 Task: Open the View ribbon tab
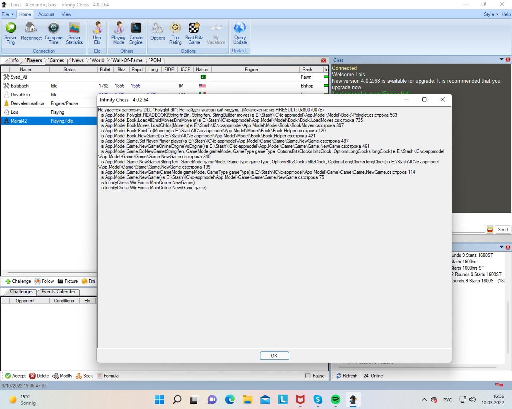[66, 14]
